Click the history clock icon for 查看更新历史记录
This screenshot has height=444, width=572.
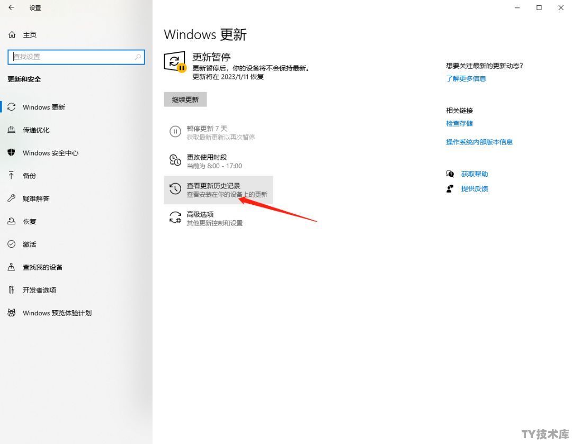tap(175, 188)
